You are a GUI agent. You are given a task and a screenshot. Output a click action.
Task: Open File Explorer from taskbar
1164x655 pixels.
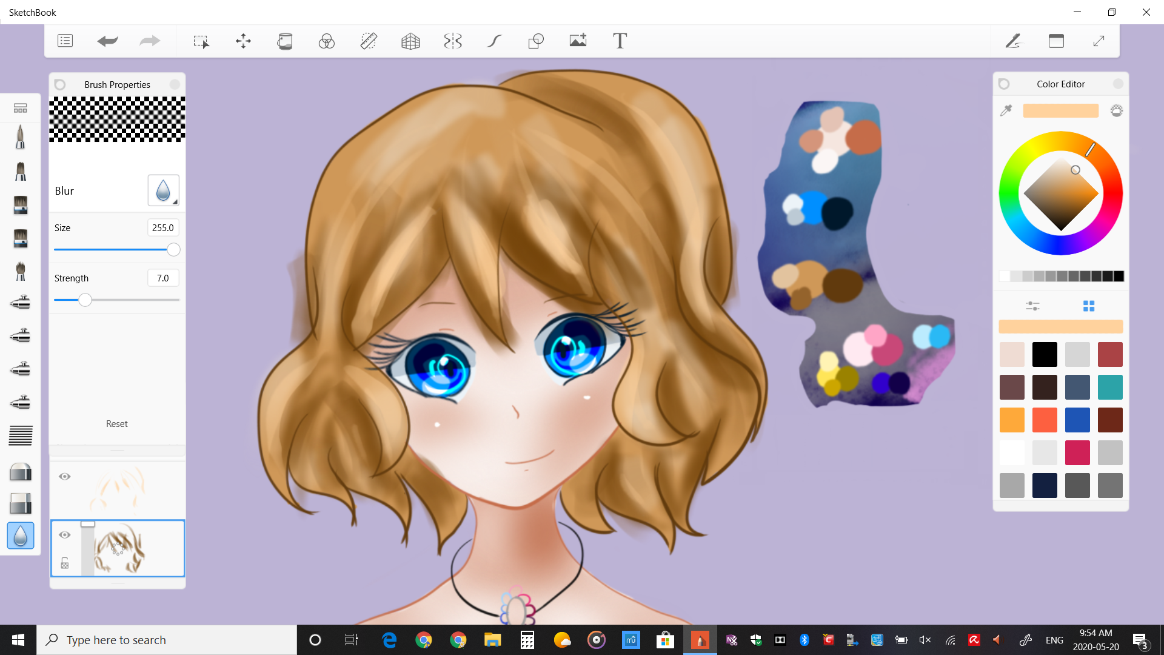tap(492, 640)
